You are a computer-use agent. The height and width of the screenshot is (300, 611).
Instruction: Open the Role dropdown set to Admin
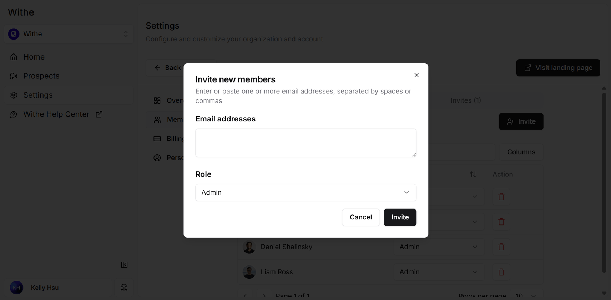tap(306, 192)
